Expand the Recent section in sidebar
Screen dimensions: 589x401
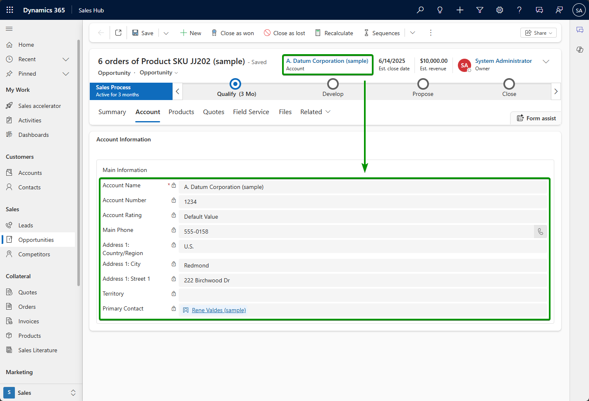pos(65,59)
